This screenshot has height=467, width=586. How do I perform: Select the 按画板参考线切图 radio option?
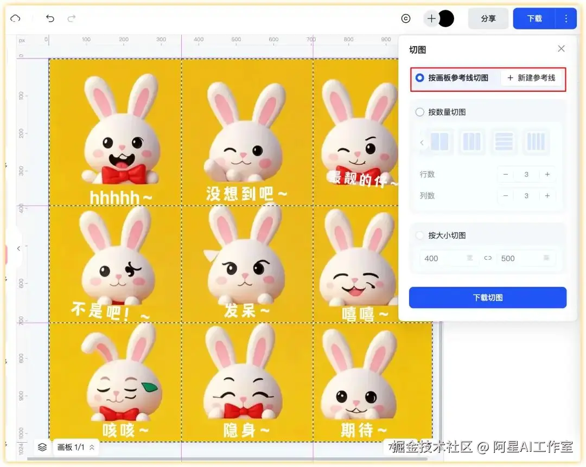click(419, 78)
